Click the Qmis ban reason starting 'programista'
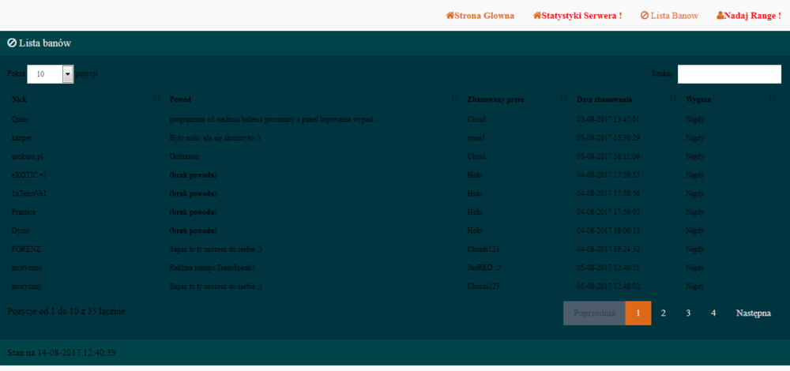This screenshot has height=371, width=790. (x=274, y=119)
